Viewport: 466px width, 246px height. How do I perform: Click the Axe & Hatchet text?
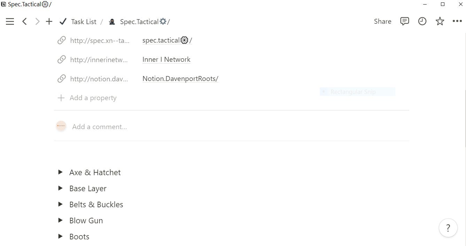[x=95, y=172]
